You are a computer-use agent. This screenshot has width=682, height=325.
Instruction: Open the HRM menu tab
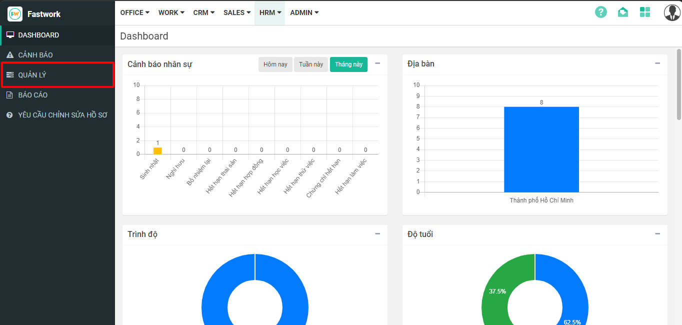[x=270, y=12]
